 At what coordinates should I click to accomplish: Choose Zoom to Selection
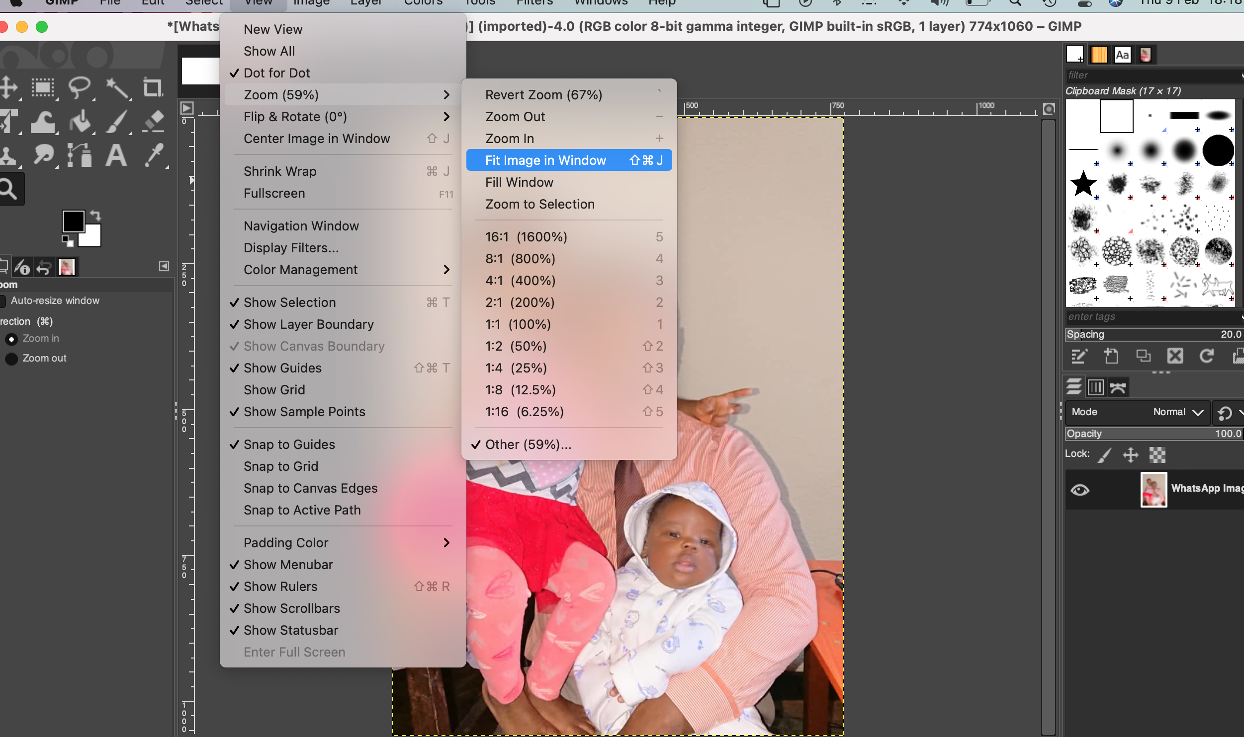coord(569,204)
